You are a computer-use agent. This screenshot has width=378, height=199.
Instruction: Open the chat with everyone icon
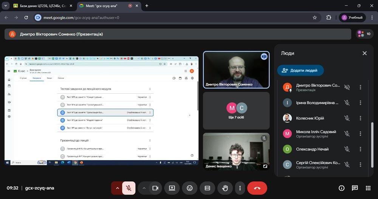355,188
